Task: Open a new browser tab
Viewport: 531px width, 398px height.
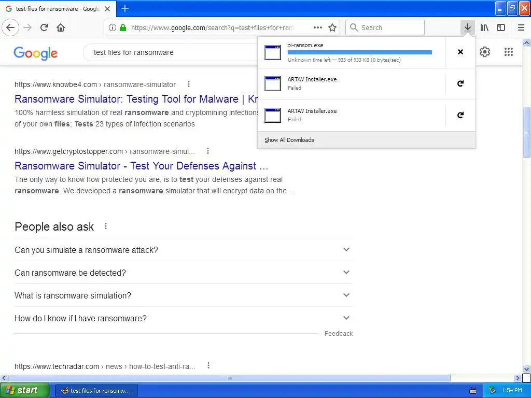Action: 124,8
